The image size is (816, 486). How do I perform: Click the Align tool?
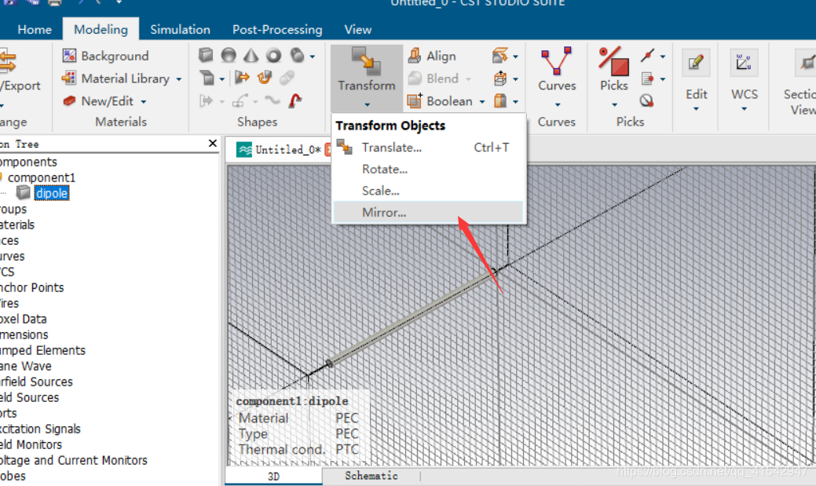(432, 56)
